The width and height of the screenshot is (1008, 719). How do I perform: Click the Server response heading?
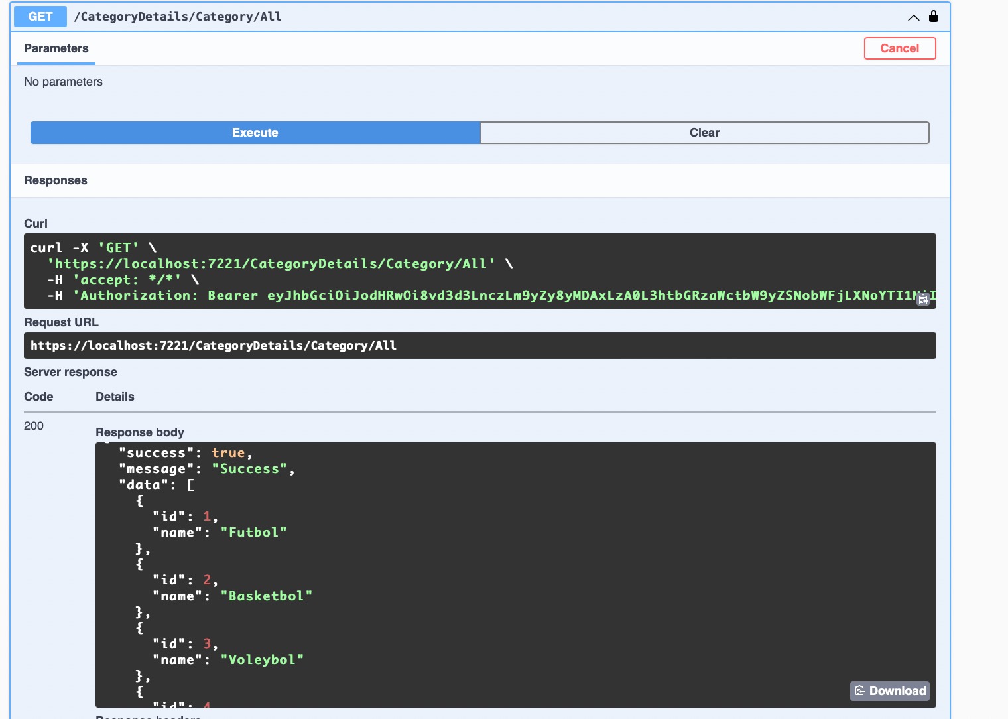click(70, 372)
